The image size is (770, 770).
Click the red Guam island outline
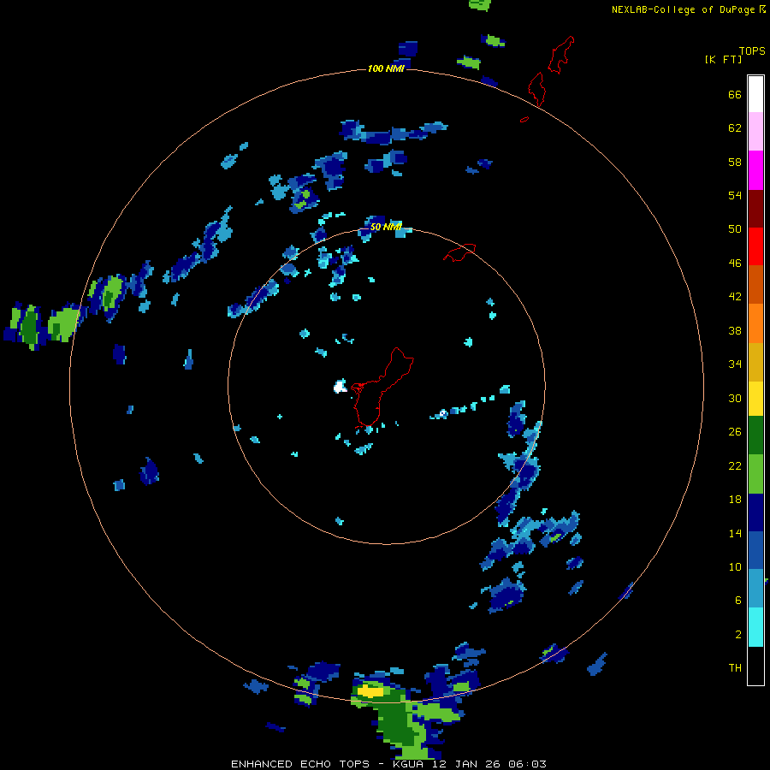[381, 388]
